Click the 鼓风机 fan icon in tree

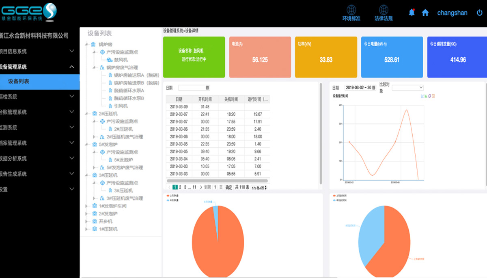click(x=110, y=60)
